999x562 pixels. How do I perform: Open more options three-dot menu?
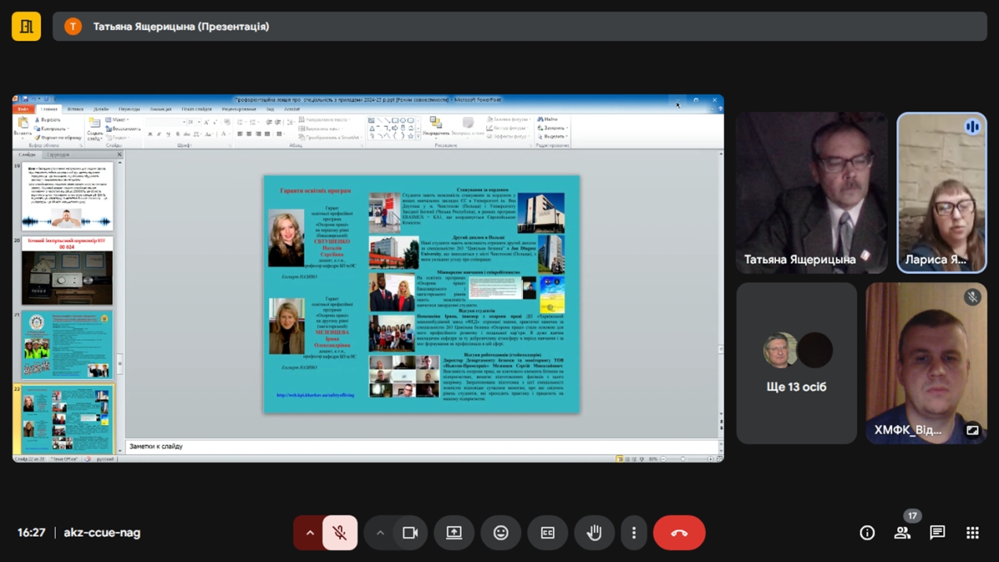[634, 533]
